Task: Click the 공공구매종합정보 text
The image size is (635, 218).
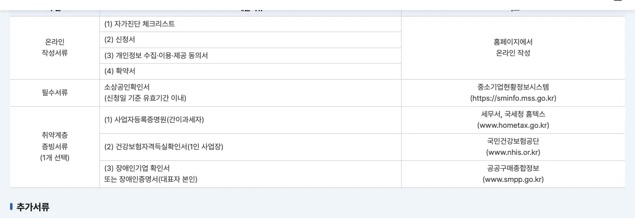Action: (513, 168)
